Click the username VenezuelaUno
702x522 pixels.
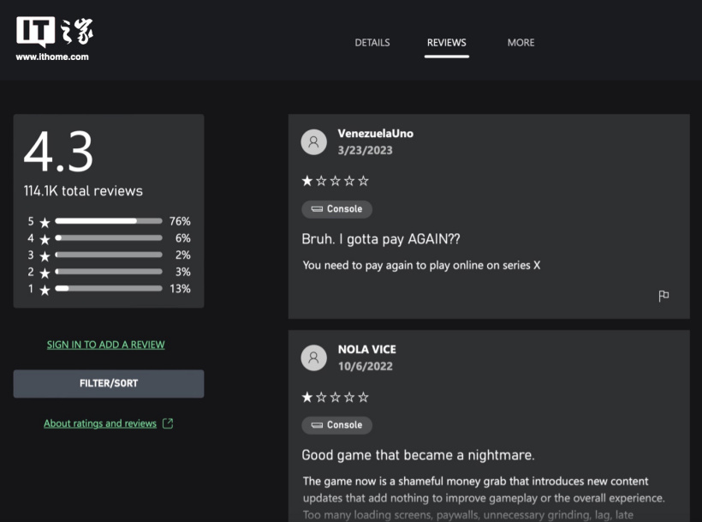click(x=376, y=134)
